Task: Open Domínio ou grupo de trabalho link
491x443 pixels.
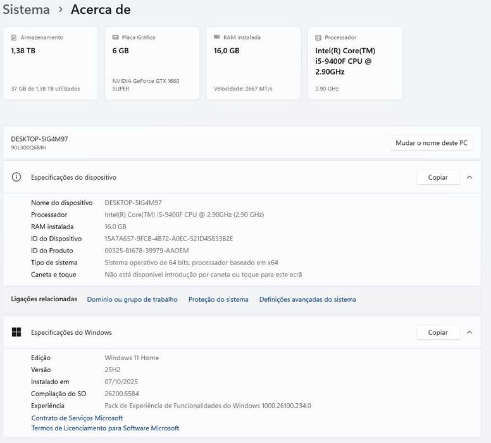Action: click(132, 299)
